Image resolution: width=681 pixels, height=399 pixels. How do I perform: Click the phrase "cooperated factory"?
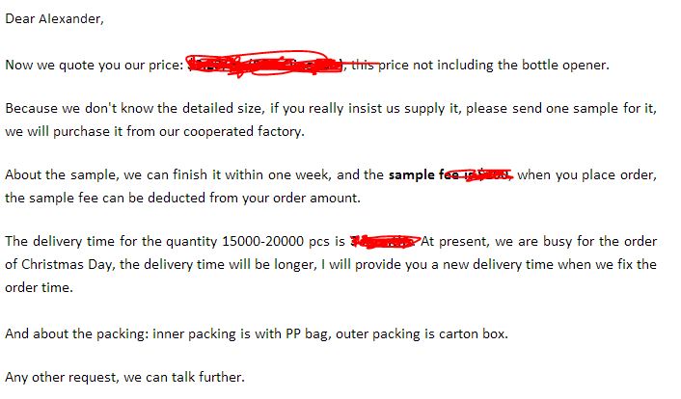(244, 131)
